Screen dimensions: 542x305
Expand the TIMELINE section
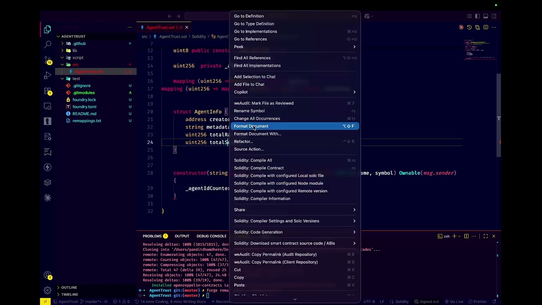pos(69,294)
